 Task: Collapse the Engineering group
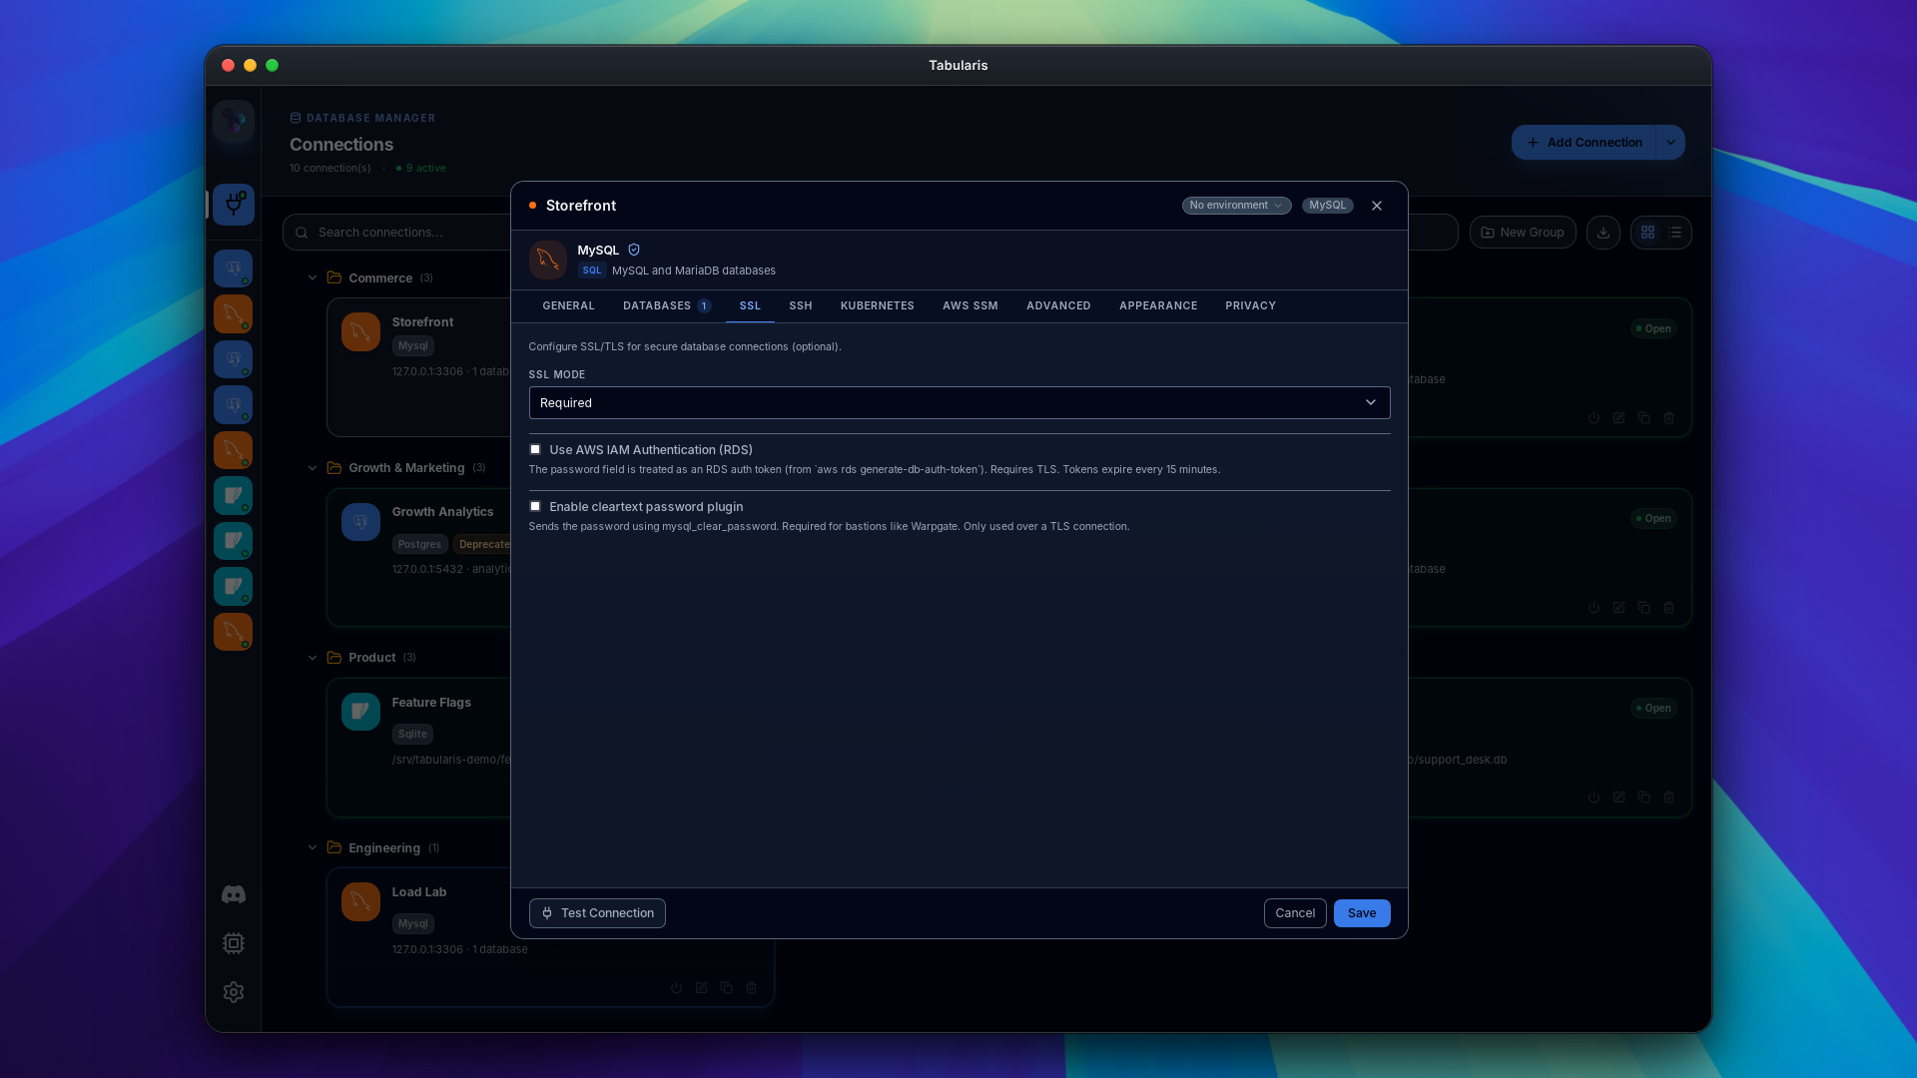313,848
